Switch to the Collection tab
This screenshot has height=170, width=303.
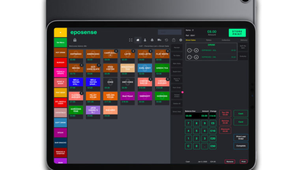(x=226, y=40)
